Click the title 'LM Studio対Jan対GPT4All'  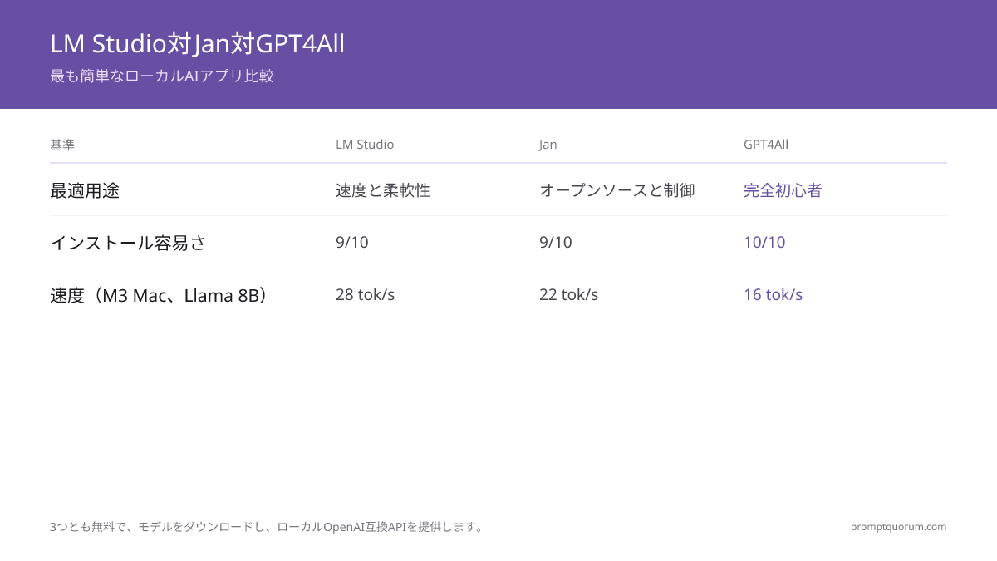[197, 44]
